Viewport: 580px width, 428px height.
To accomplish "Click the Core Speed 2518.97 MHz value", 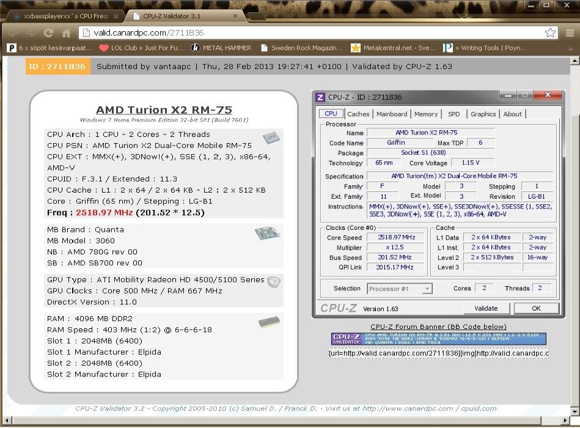I will pyautogui.click(x=396, y=237).
